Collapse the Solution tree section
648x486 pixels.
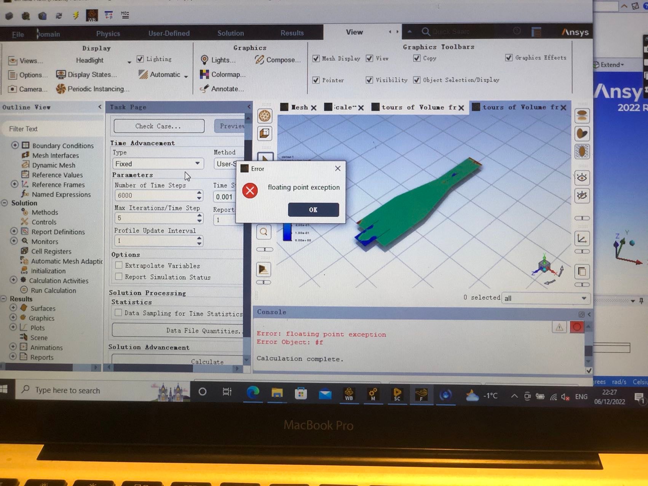click(x=5, y=203)
